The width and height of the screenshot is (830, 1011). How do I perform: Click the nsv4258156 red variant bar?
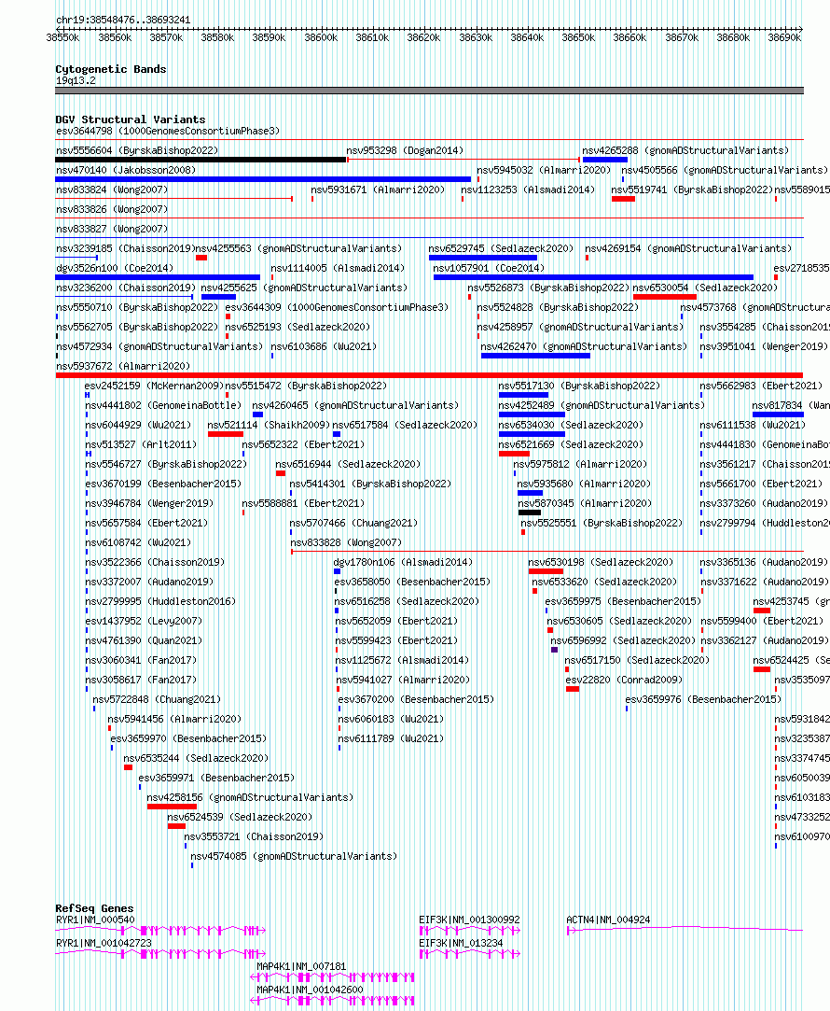tap(172, 807)
